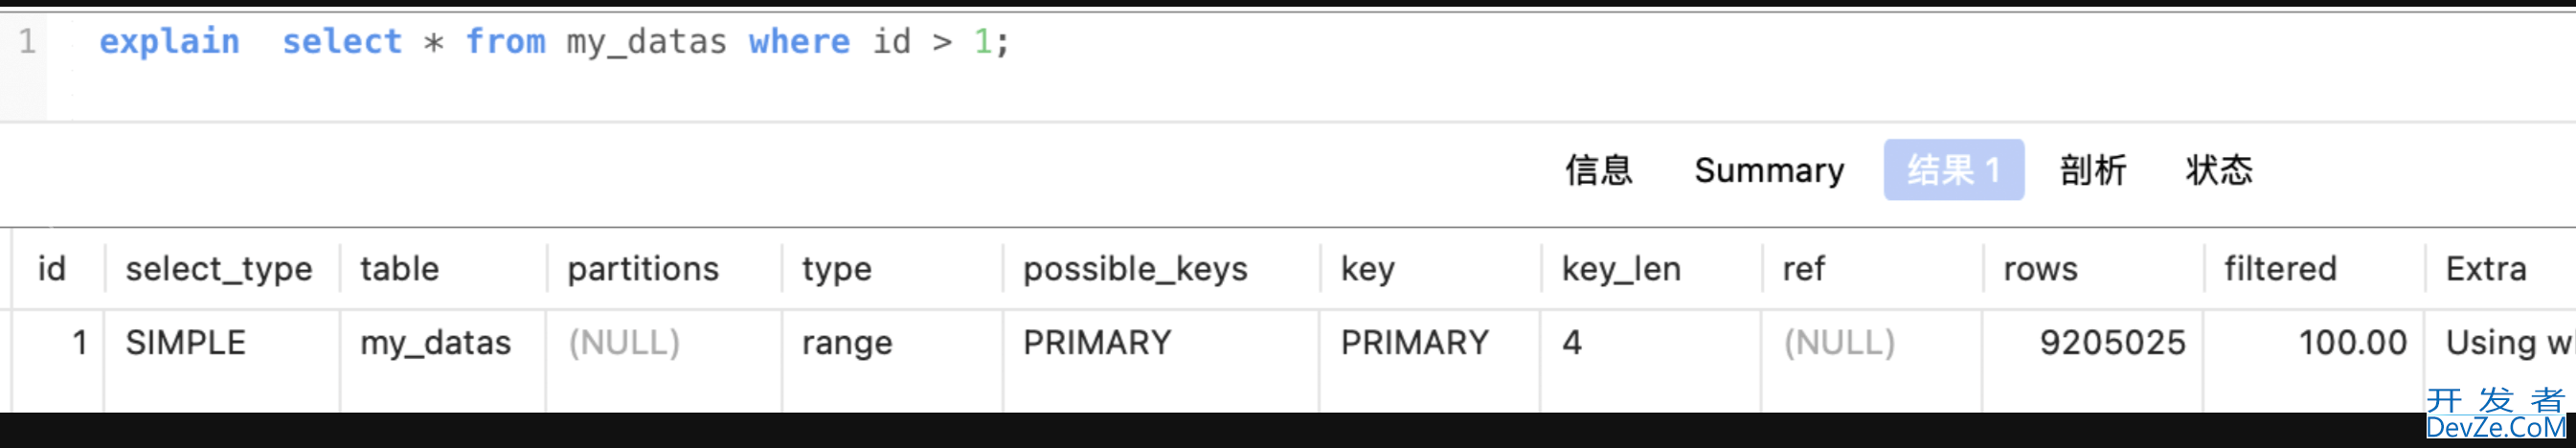Click the possible_keys column header
This screenshot has height=448, width=2576.
point(1135,269)
